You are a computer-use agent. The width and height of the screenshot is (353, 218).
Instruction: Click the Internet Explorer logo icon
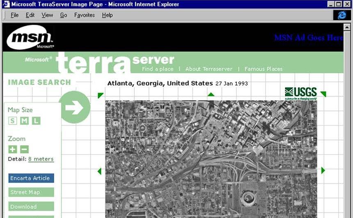[x=342, y=15]
